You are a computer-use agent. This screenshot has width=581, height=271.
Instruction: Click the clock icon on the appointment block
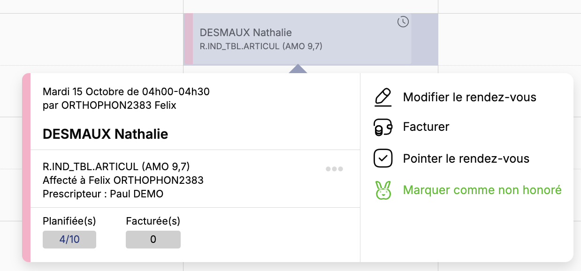(x=403, y=22)
